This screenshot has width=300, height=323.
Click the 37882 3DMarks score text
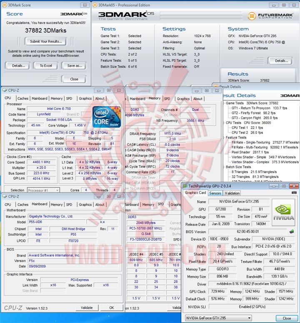point(46,30)
